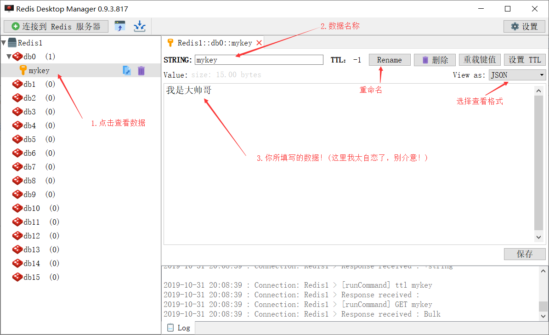Click the log panel scroll up arrow
Screen dimensions: 549x335
point(543,271)
